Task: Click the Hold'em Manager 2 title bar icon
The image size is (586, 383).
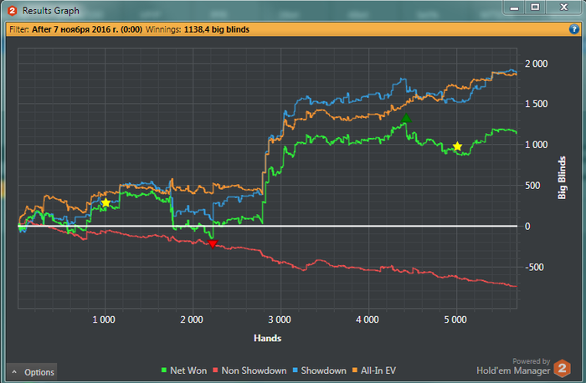Action: pyautogui.click(x=12, y=11)
